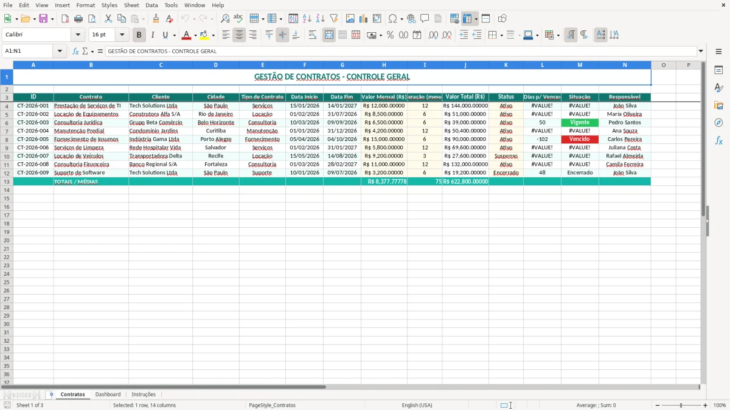Click the zoom slider in status bar
The image size is (730, 410).
(681, 405)
